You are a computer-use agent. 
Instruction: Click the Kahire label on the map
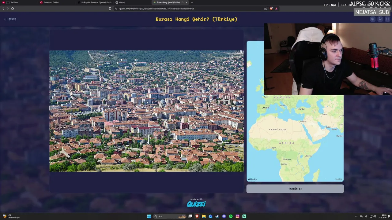coord(303,121)
